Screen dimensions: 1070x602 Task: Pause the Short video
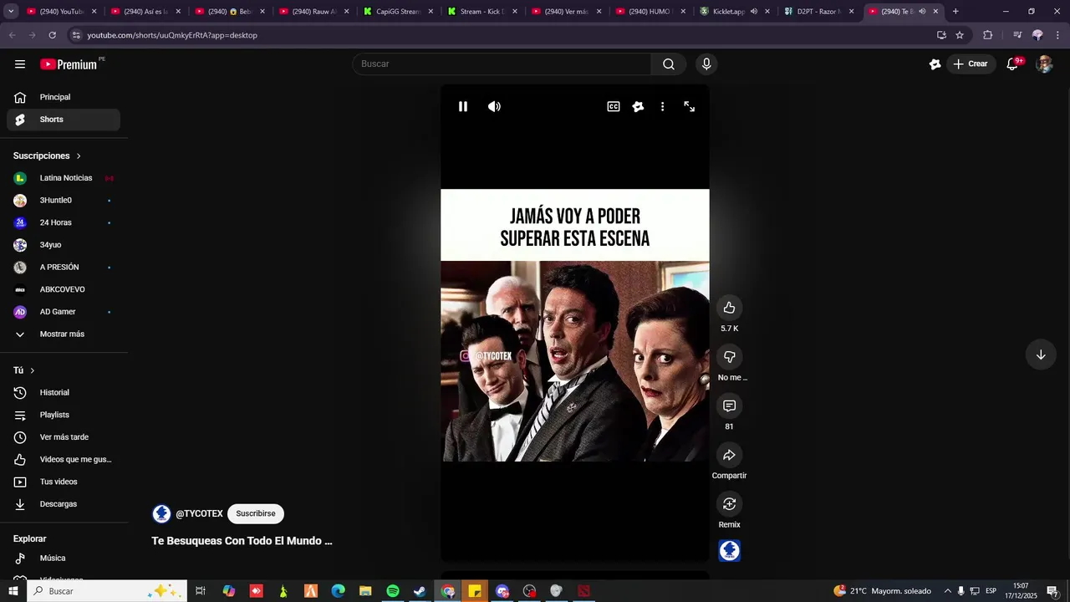[x=463, y=106]
